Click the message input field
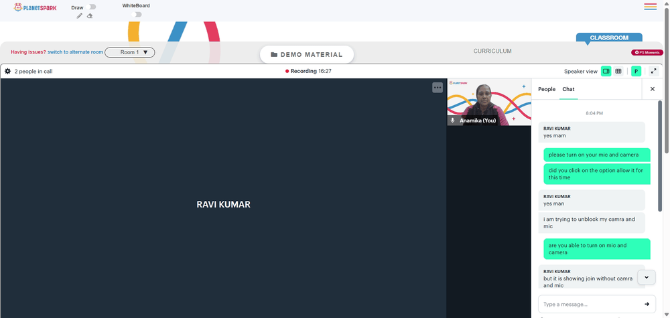The image size is (670, 318). [596, 304]
